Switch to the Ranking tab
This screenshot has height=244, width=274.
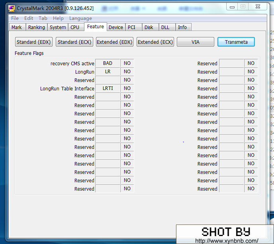pos(37,27)
